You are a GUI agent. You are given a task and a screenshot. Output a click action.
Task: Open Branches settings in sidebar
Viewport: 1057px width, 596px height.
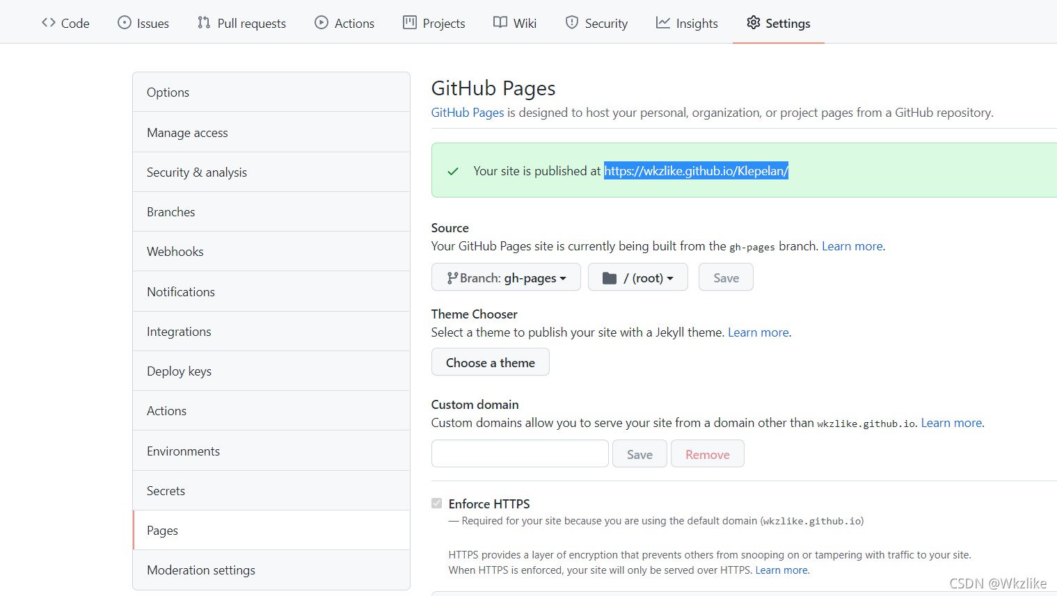pyautogui.click(x=271, y=211)
